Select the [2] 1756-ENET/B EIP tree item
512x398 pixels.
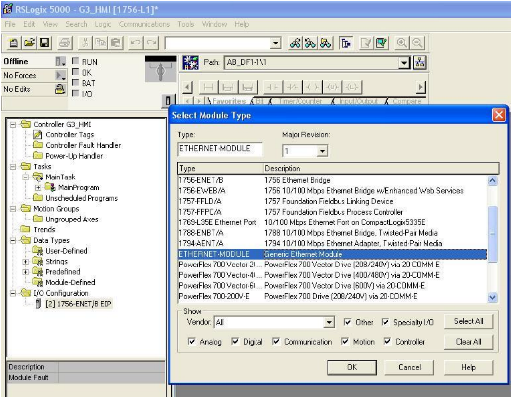[79, 304]
